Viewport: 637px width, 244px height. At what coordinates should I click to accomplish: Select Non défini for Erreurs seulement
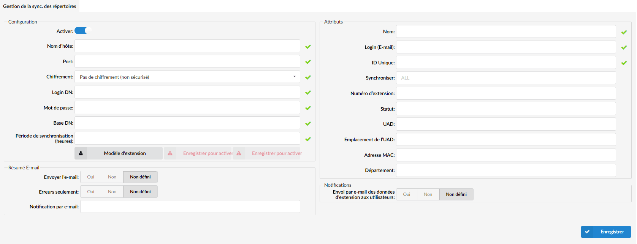(x=140, y=192)
